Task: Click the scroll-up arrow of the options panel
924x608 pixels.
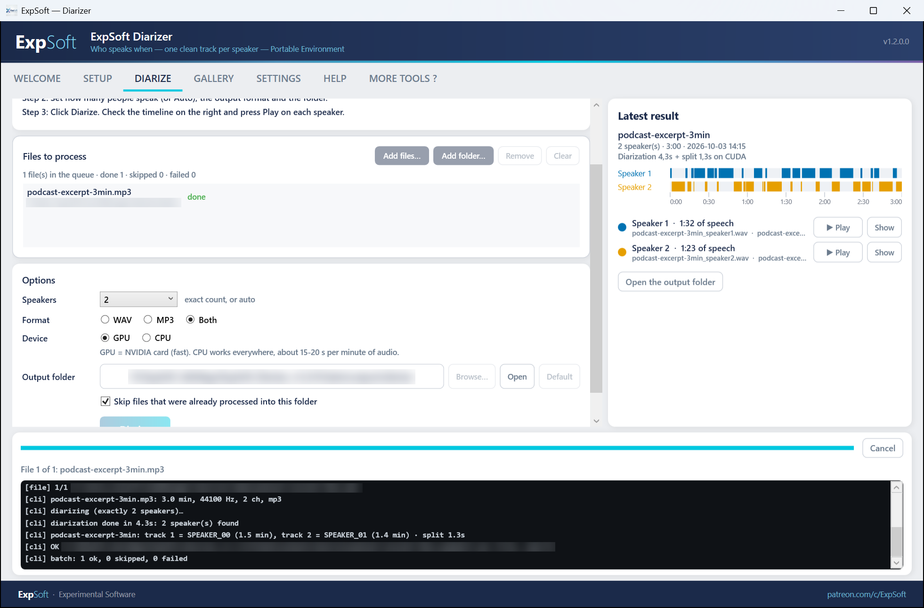Action: click(x=596, y=105)
